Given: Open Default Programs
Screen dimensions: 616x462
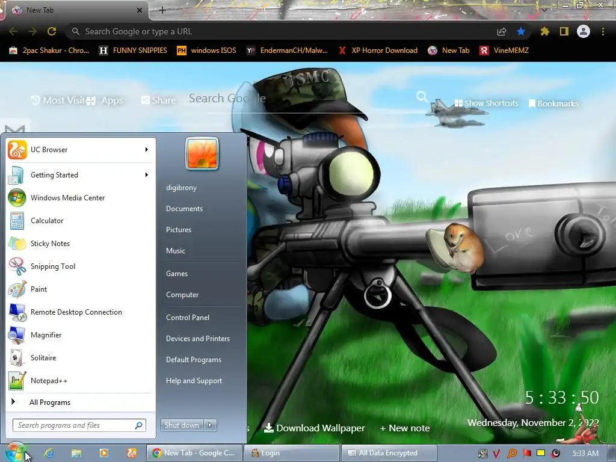Looking at the screenshot, I should click(194, 360).
